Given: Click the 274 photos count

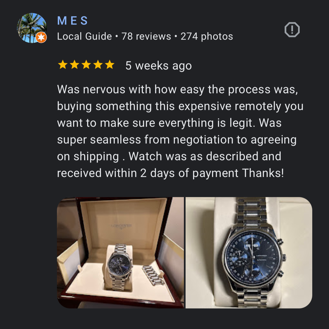Looking at the screenshot, I should tap(207, 37).
